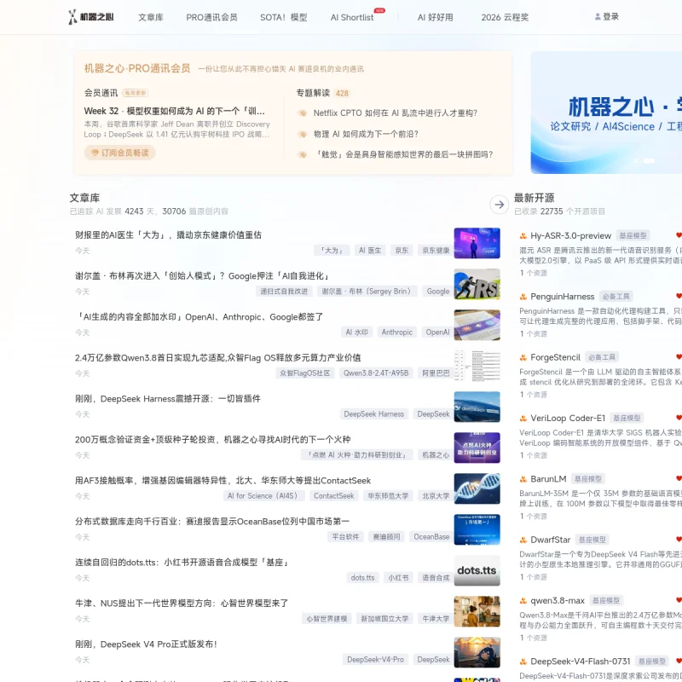The height and width of the screenshot is (682, 682).
Task: Click the heart icon on DeepSeek-V4-Flash-0731
Action: (x=679, y=662)
